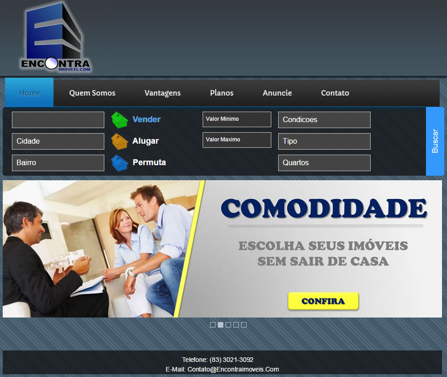Select the green Vender house icon

[x=119, y=120]
